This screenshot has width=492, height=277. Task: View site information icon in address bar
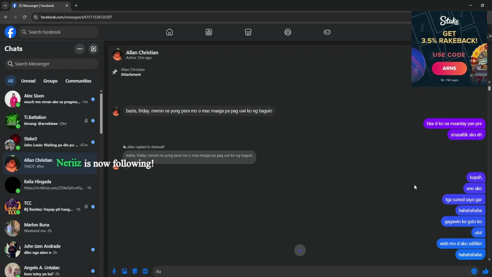coord(36,17)
